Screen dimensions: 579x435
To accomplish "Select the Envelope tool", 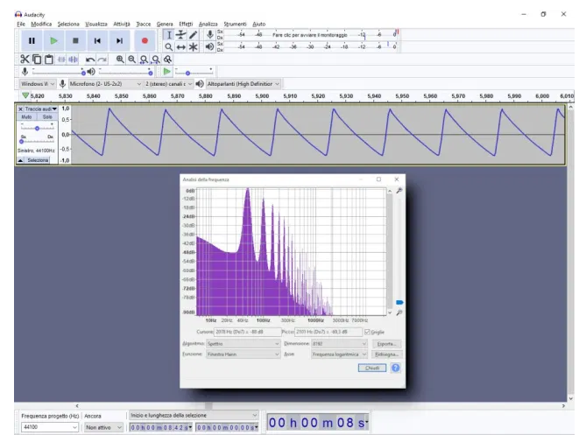I will point(181,35).
